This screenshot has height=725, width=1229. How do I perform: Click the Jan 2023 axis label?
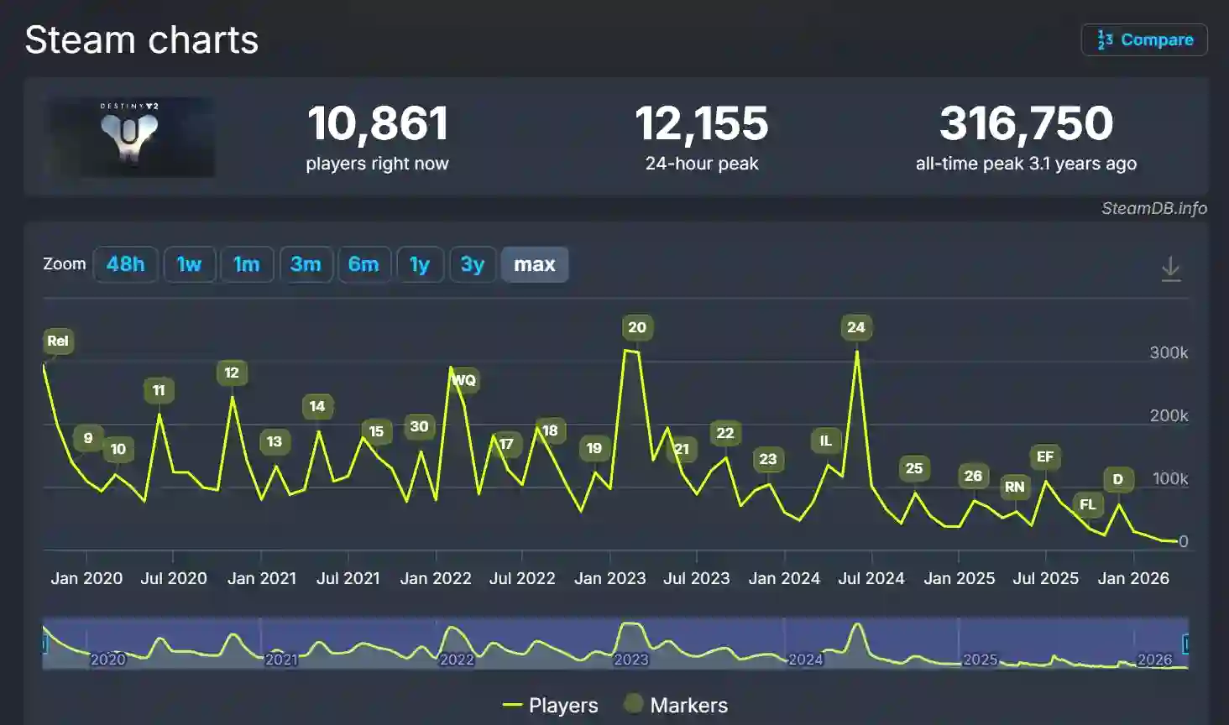610,578
